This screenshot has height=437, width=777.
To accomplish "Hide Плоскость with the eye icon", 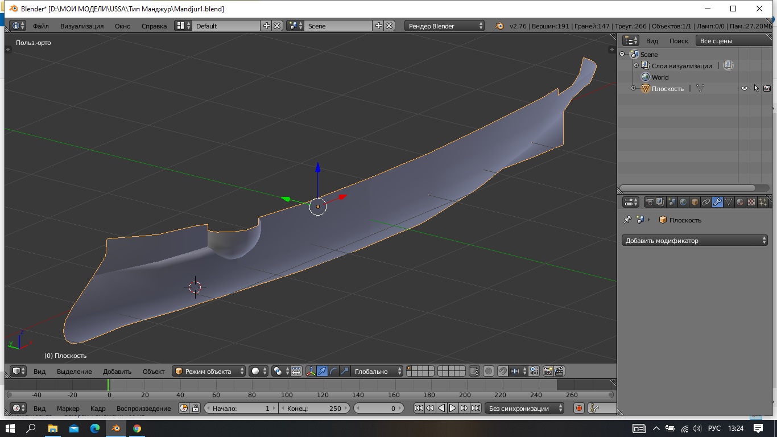I will point(744,88).
